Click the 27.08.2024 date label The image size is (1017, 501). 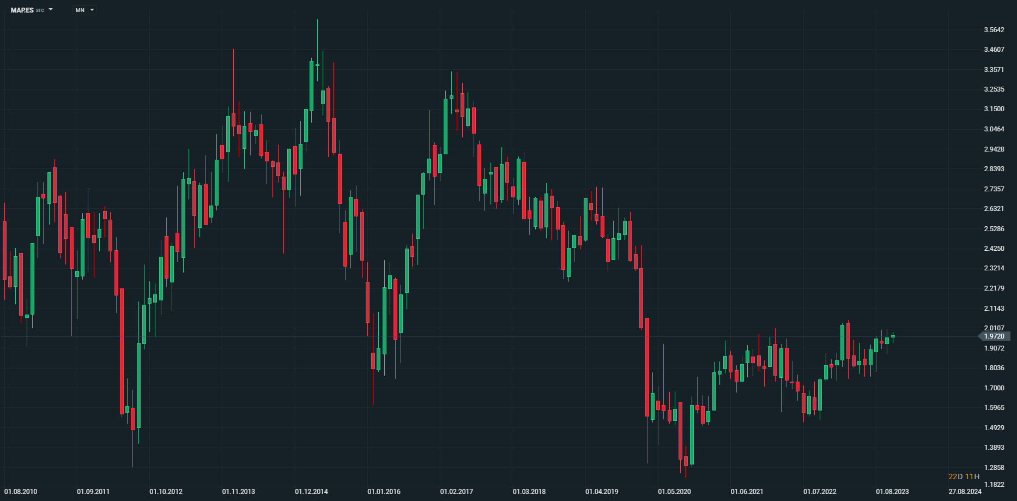click(965, 491)
